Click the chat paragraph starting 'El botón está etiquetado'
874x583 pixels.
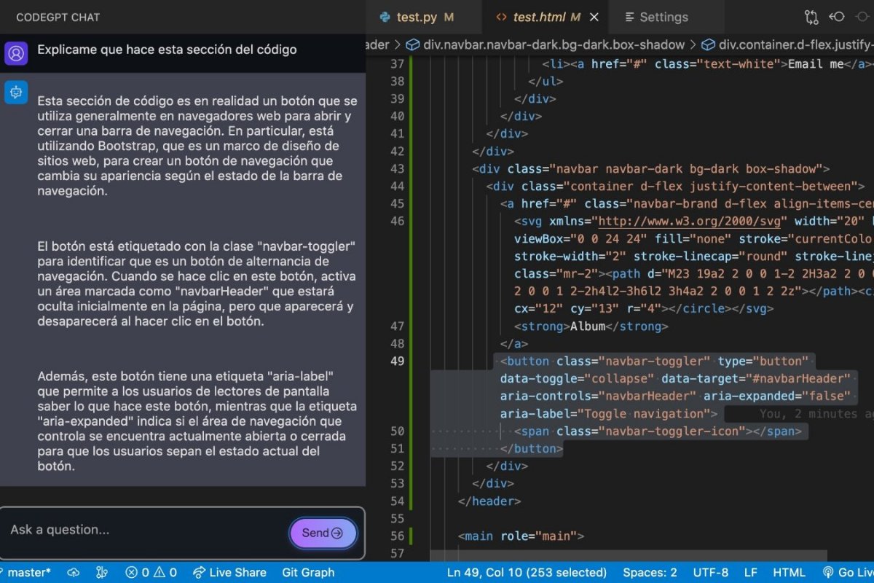tap(196, 283)
